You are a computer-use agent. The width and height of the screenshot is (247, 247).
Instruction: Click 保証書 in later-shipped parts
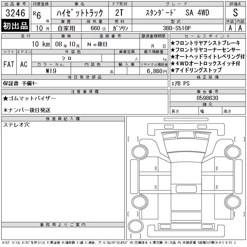(x=11, y=83)
